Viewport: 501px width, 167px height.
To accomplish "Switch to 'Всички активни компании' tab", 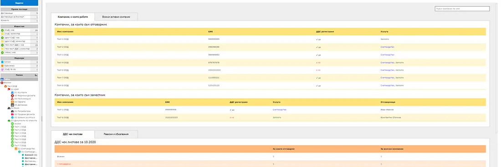I will 116,16.
